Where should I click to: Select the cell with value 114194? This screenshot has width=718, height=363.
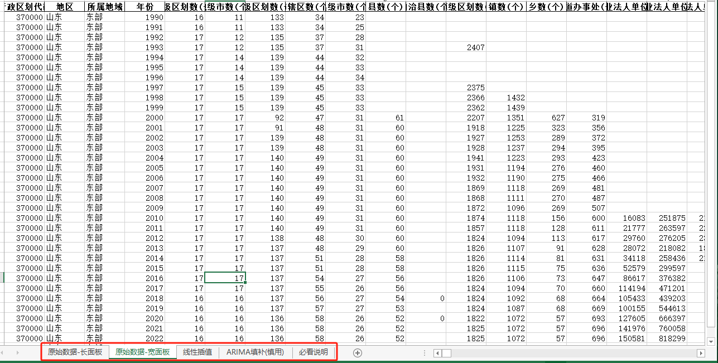(627, 288)
